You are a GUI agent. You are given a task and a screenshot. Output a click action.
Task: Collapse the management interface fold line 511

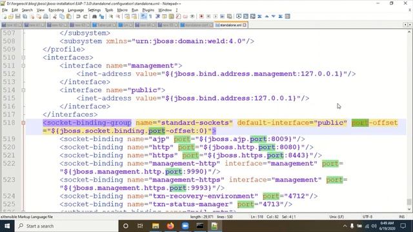23,66
